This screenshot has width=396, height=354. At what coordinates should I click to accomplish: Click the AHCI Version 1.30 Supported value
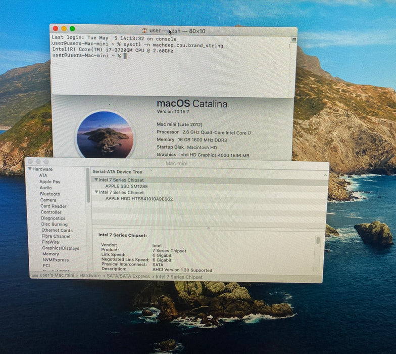tap(182, 270)
